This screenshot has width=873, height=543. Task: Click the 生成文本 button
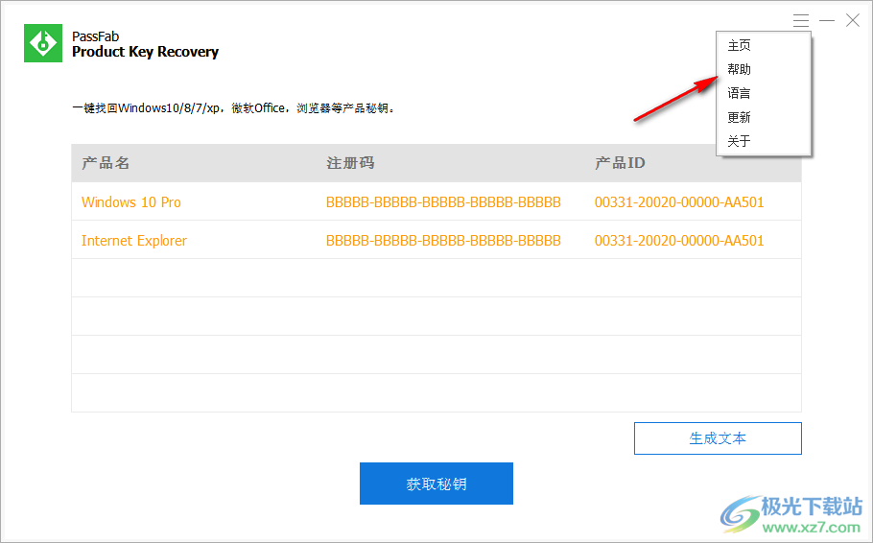tap(718, 438)
